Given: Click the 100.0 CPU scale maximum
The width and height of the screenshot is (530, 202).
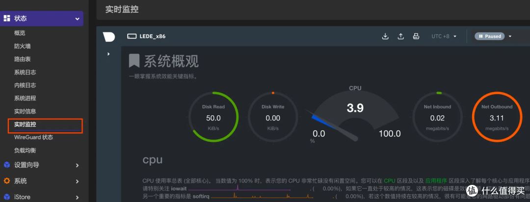Looking at the screenshot, I should (390, 134).
